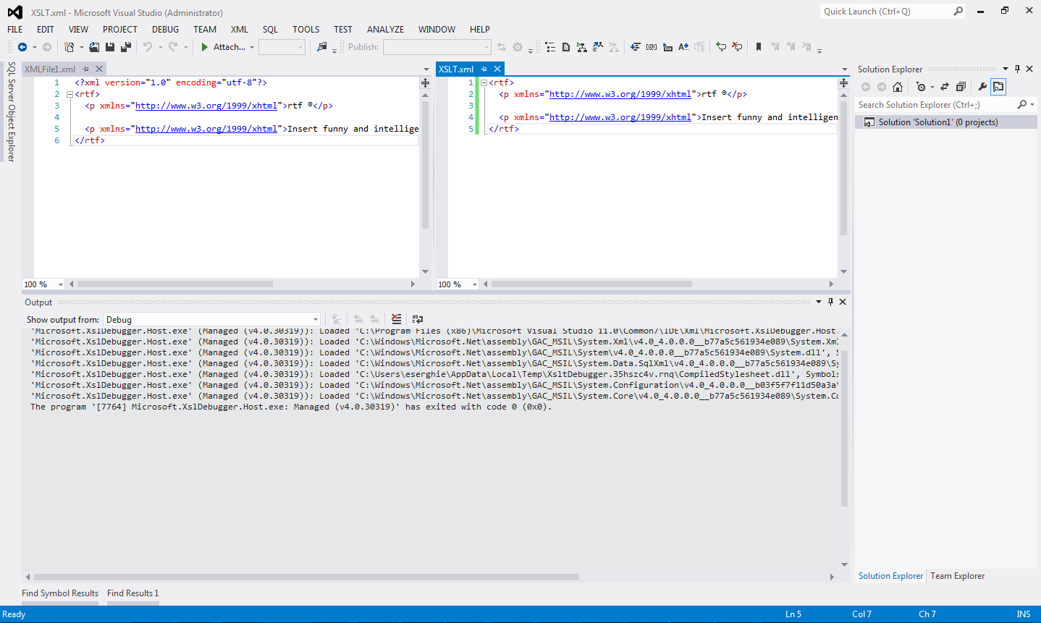Save all open files
Viewport: 1041px width, 623px height.
point(125,46)
